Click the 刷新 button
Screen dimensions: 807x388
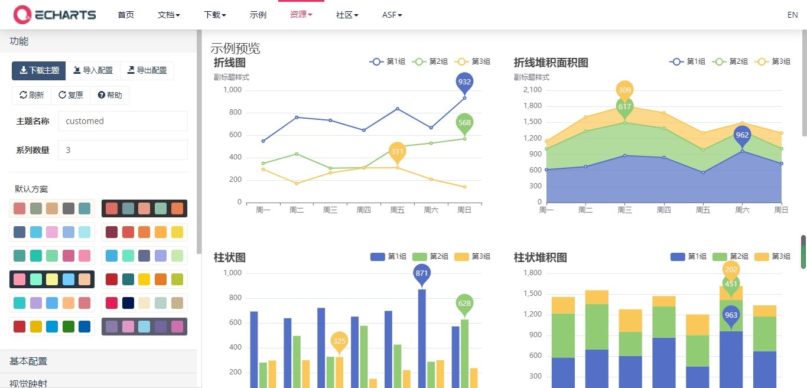(32, 95)
